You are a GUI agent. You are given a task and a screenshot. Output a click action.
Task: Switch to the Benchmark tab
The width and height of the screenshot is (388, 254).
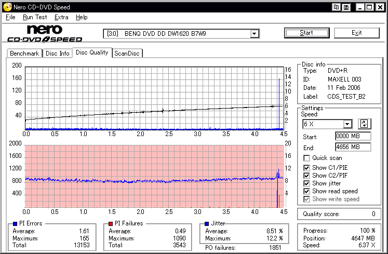pyautogui.click(x=24, y=54)
